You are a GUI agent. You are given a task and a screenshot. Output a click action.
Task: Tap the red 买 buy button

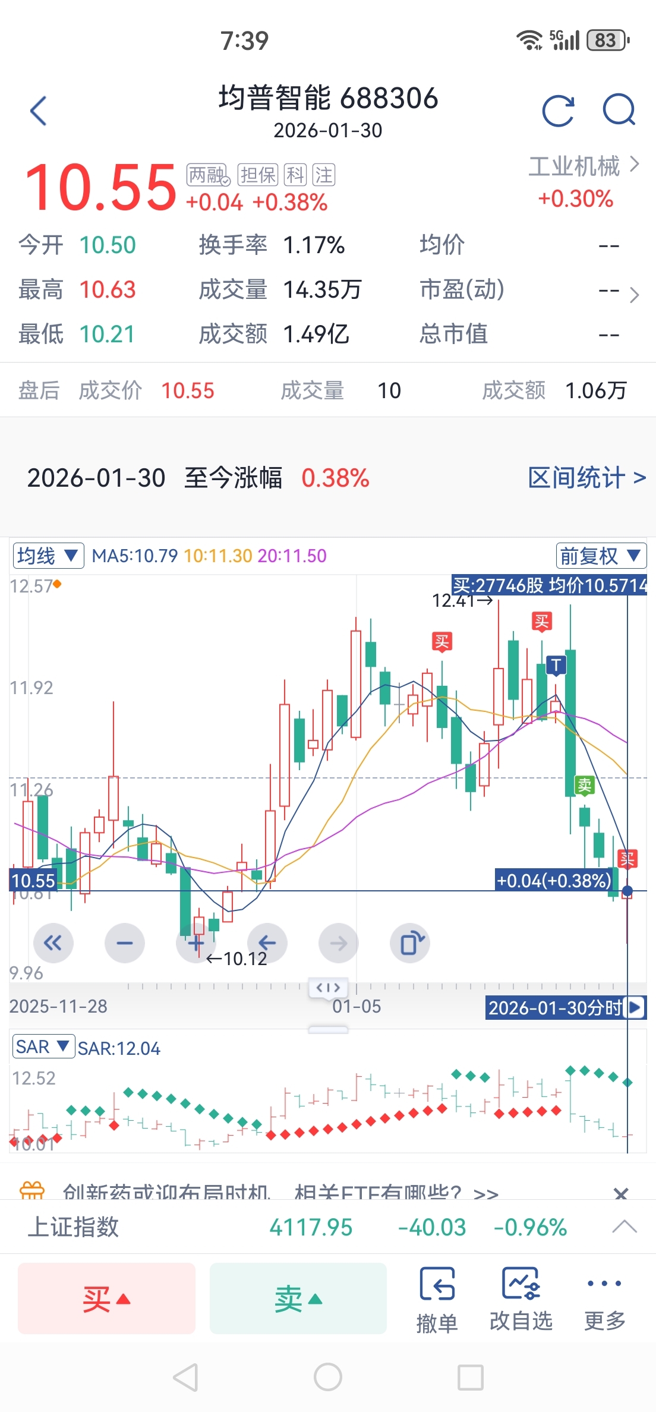[107, 1298]
